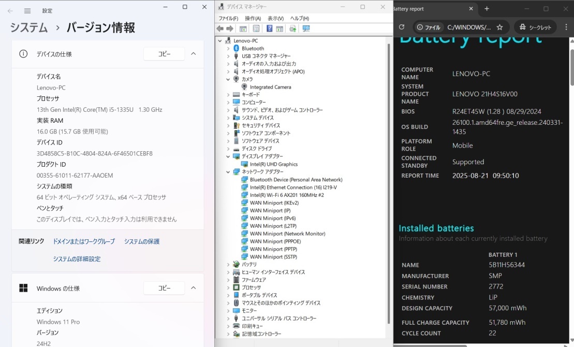Click the update driver toolbar icon
This screenshot has width=574, height=347.
[x=292, y=28]
